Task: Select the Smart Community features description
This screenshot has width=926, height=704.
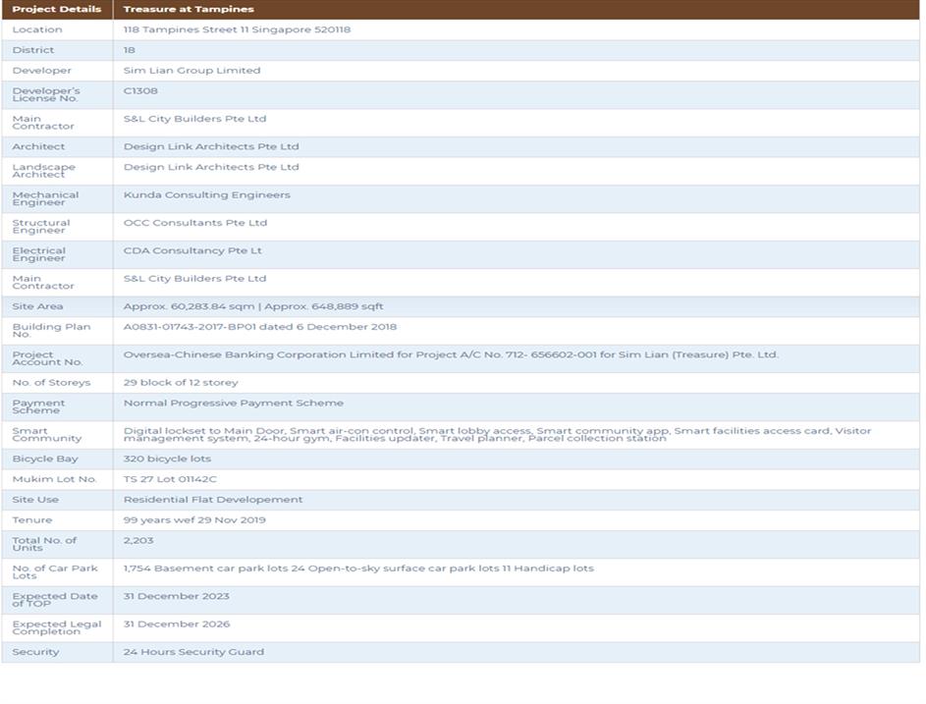Action: [x=496, y=434]
